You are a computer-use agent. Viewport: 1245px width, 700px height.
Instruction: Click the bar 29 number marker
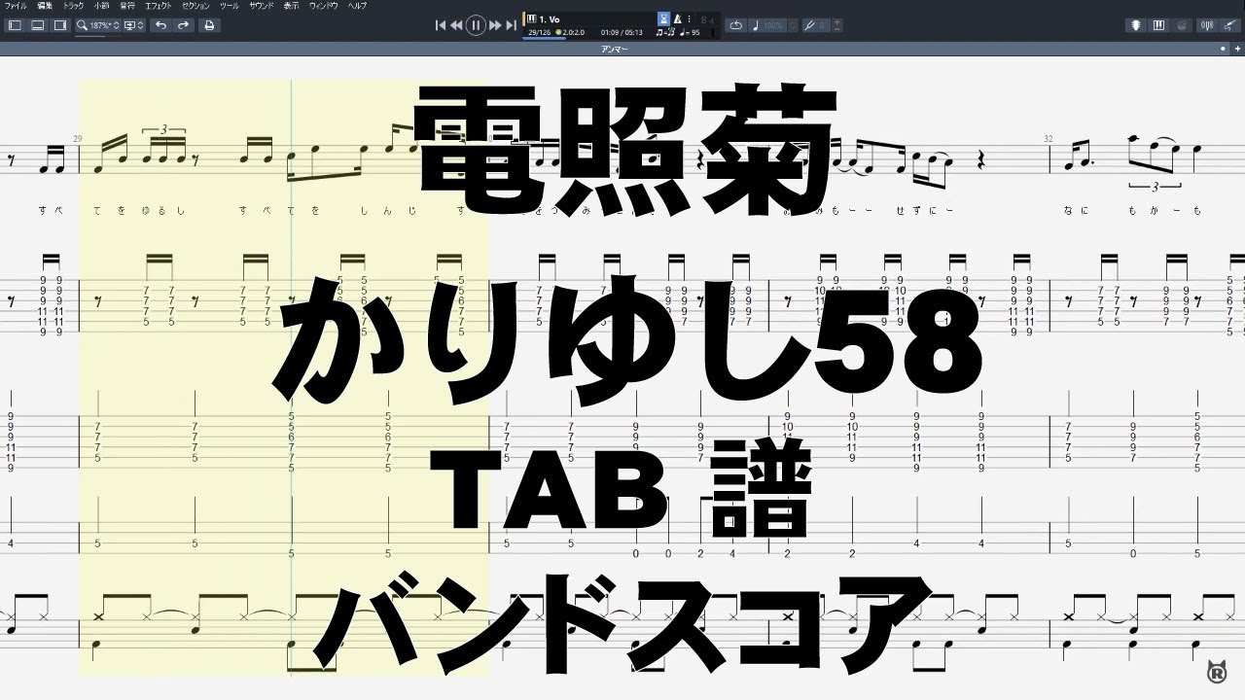[x=77, y=138]
